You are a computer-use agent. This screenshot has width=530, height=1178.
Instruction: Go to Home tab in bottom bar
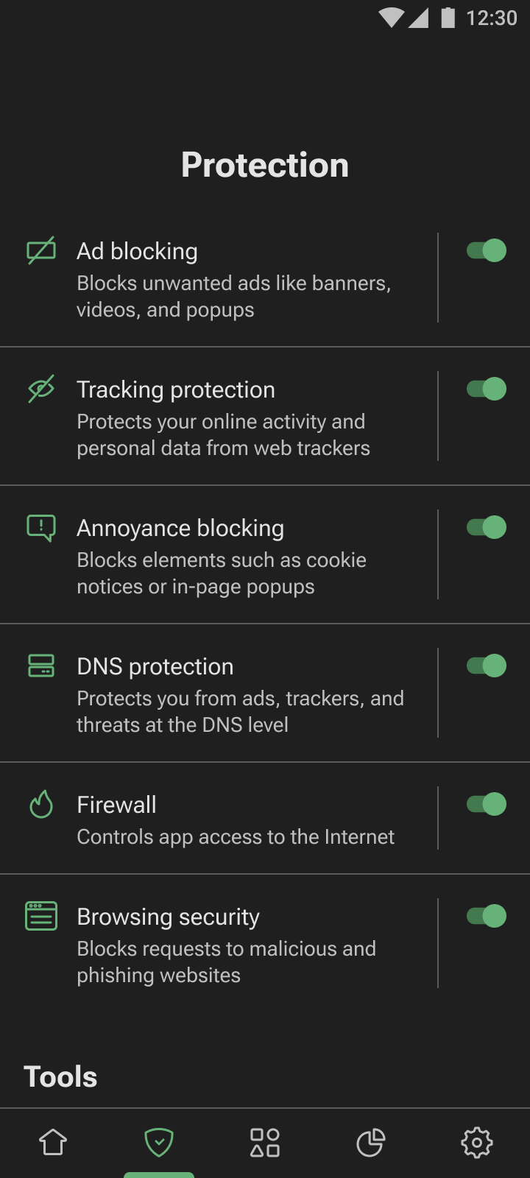tap(53, 1143)
